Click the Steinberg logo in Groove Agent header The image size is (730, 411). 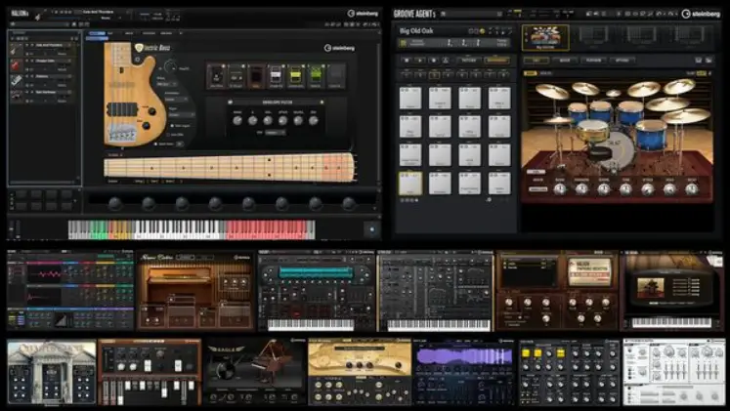click(x=701, y=14)
